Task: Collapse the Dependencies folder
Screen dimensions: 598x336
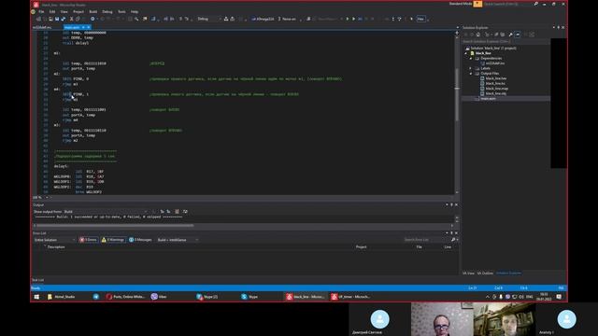Action: coord(471,58)
